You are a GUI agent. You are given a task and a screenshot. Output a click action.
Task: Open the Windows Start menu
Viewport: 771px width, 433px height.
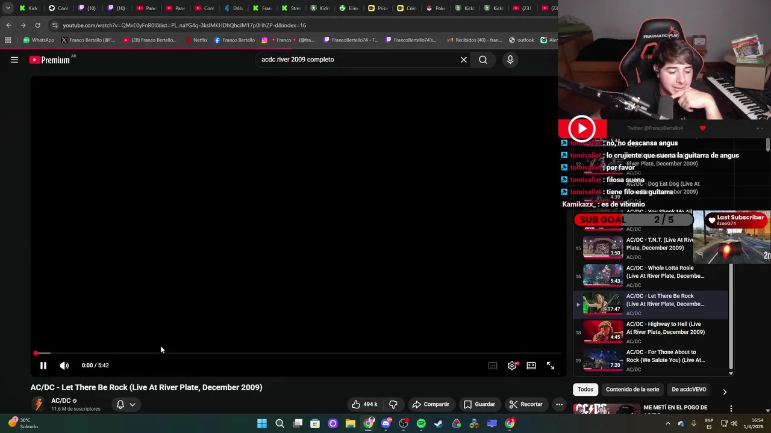tap(262, 423)
